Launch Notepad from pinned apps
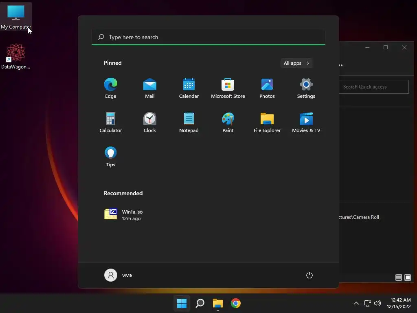The width and height of the screenshot is (417, 313). pos(189,122)
